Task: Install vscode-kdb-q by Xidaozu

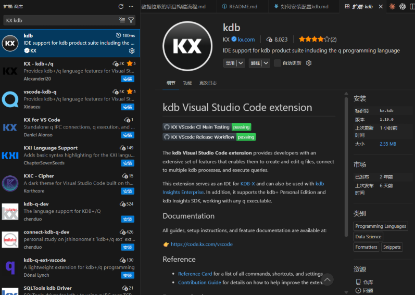Action: [x=128, y=107]
